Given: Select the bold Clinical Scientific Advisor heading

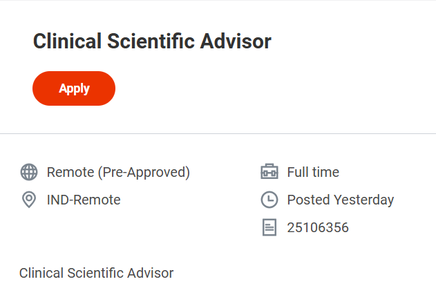Looking at the screenshot, I should (152, 41).
